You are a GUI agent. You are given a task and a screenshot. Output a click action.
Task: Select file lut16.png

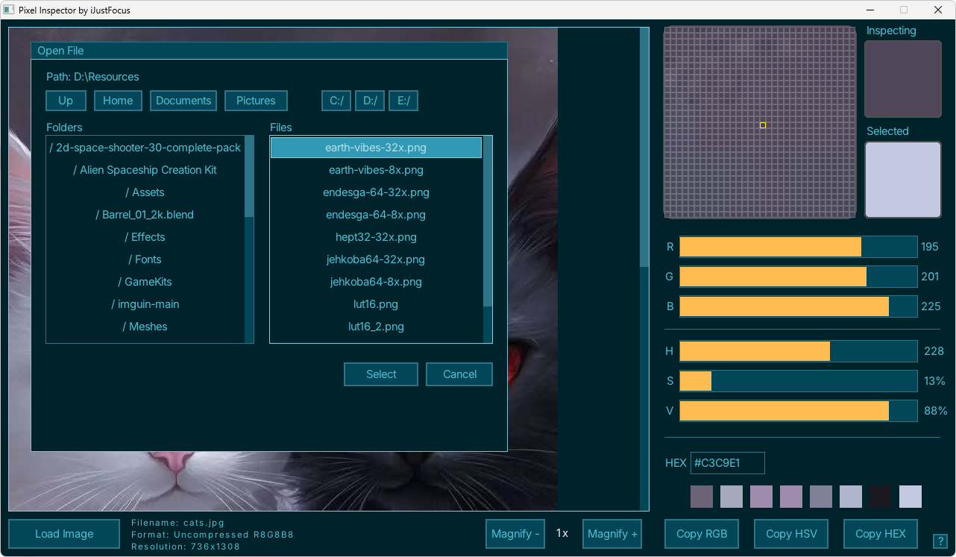[x=376, y=304]
